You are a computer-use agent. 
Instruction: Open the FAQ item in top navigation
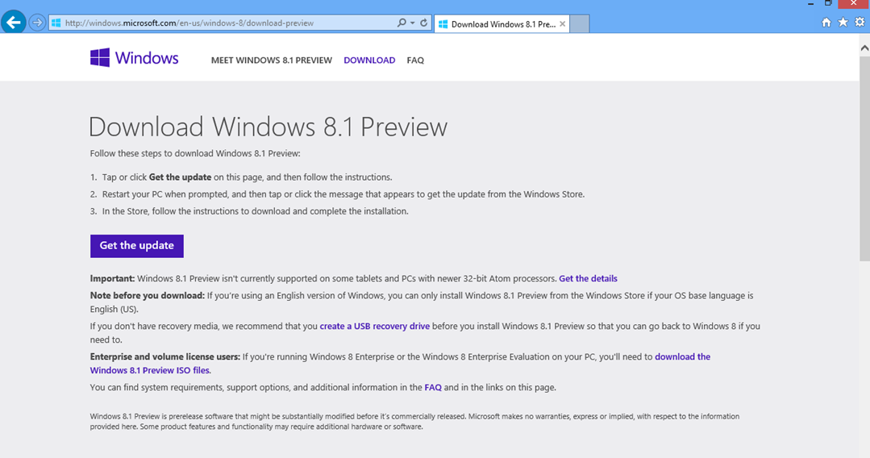[415, 60]
